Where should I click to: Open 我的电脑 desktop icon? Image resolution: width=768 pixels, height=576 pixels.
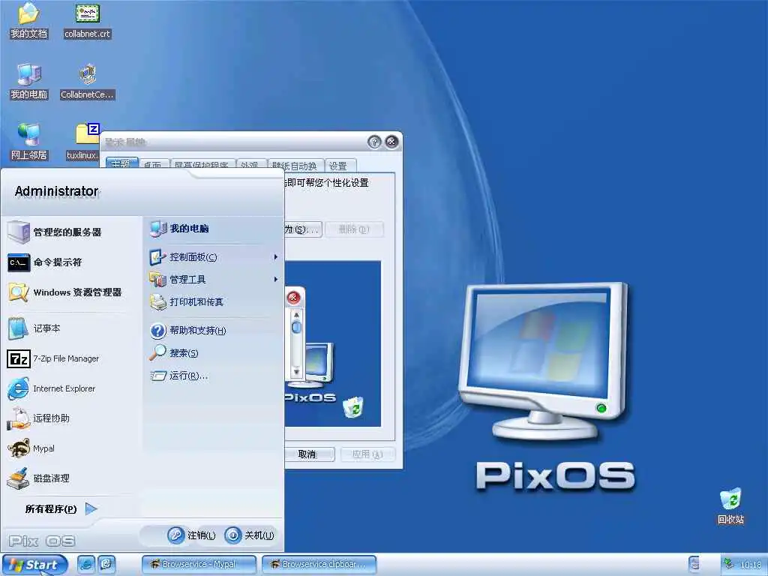click(x=29, y=82)
